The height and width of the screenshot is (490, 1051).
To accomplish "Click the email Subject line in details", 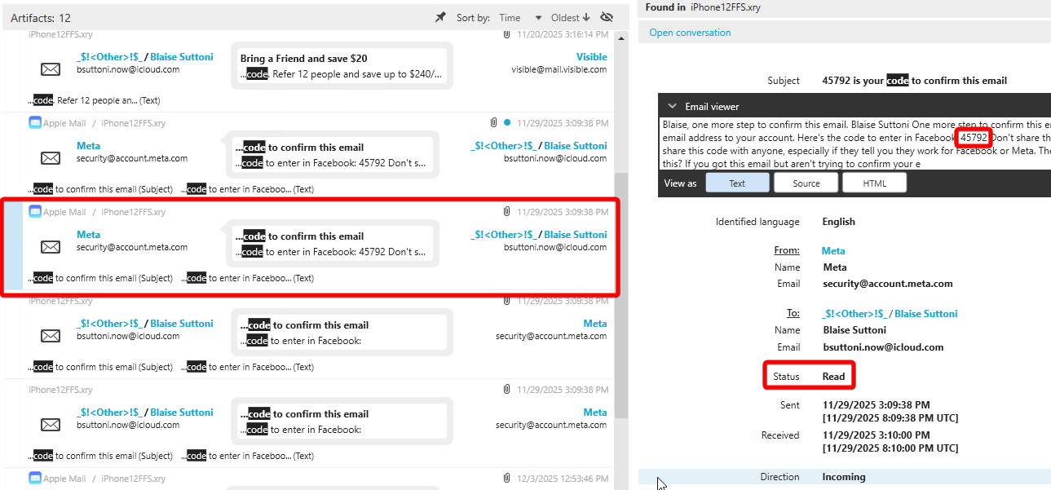I will point(915,81).
